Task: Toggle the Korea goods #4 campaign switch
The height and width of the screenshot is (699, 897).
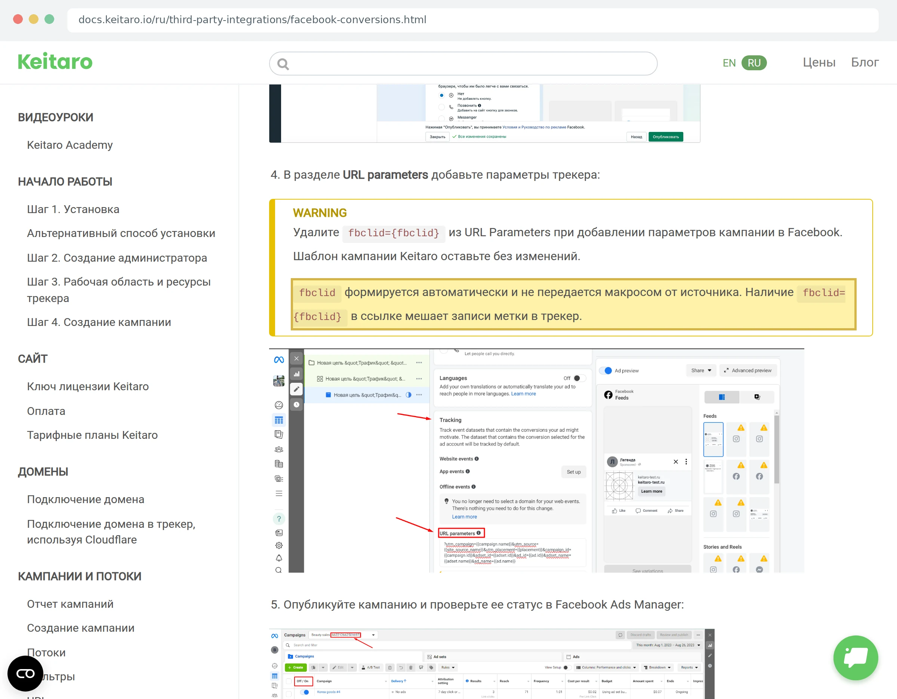Action: click(x=304, y=692)
